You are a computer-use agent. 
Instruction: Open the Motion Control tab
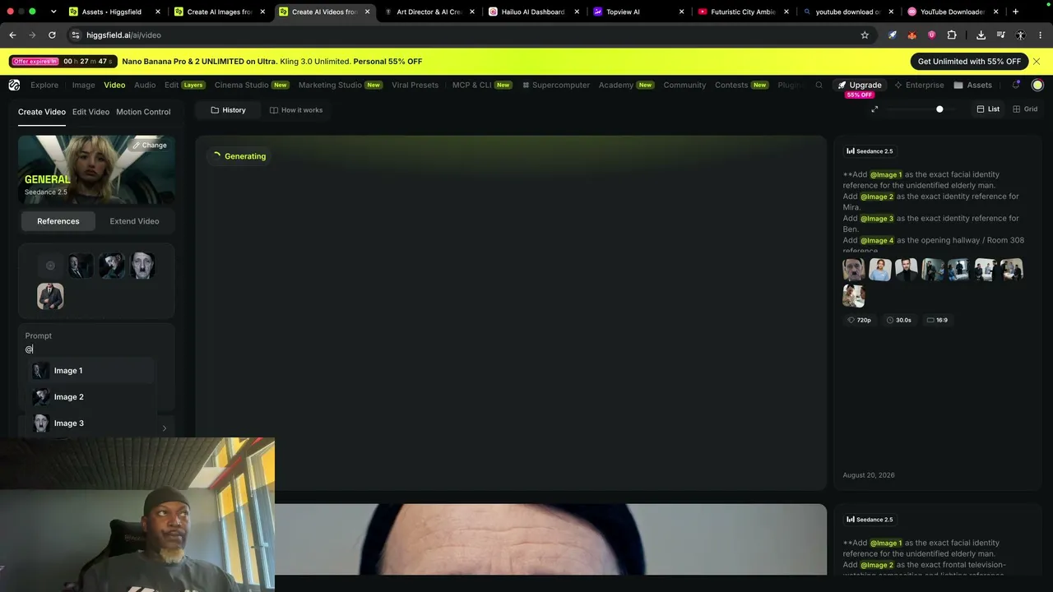[143, 112]
